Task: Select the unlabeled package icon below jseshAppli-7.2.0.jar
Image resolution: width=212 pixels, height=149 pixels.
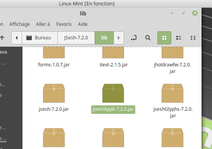Action: pyautogui.click(x=113, y=137)
